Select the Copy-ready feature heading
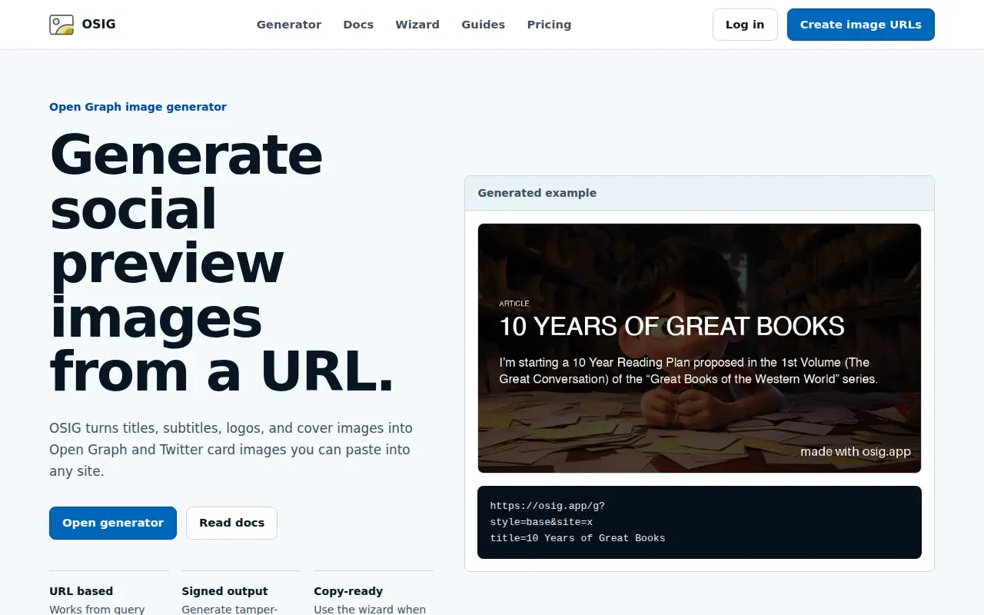 (x=348, y=591)
